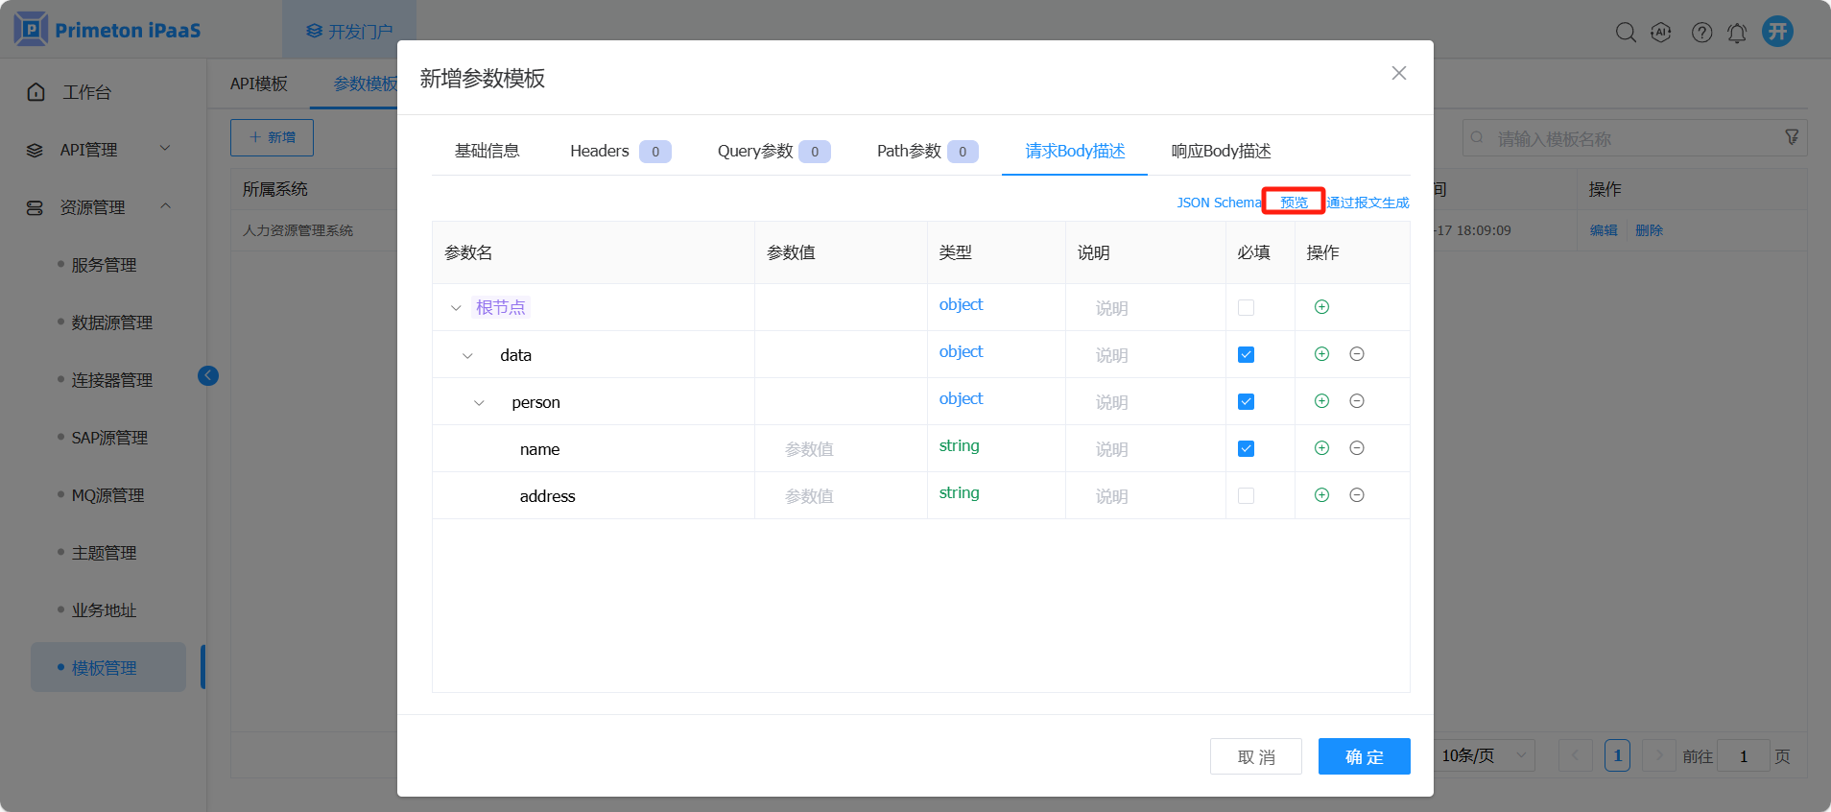
Task: Uncheck the required checkbox for name
Action: coord(1246,448)
